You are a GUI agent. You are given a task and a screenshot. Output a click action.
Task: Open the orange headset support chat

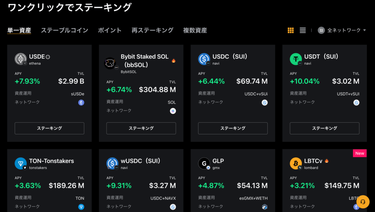tap(363, 202)
